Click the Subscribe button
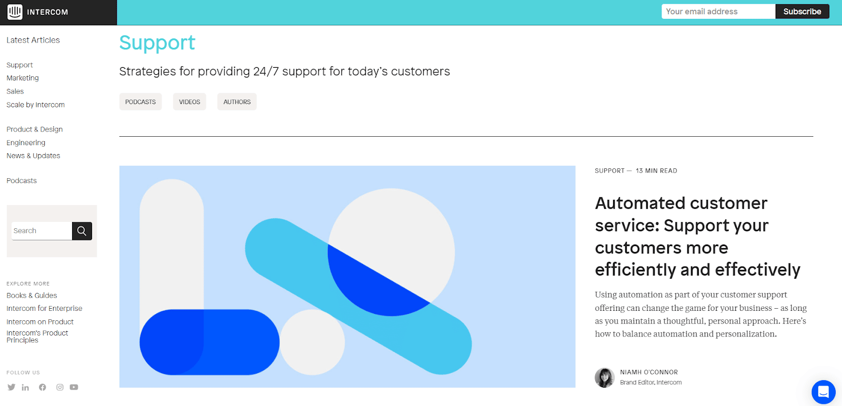This screenshot has height=406, width=842. tap(801, 11)
